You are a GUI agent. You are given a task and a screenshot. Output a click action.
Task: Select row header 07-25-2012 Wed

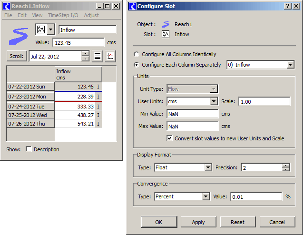(x=30, y=115)
